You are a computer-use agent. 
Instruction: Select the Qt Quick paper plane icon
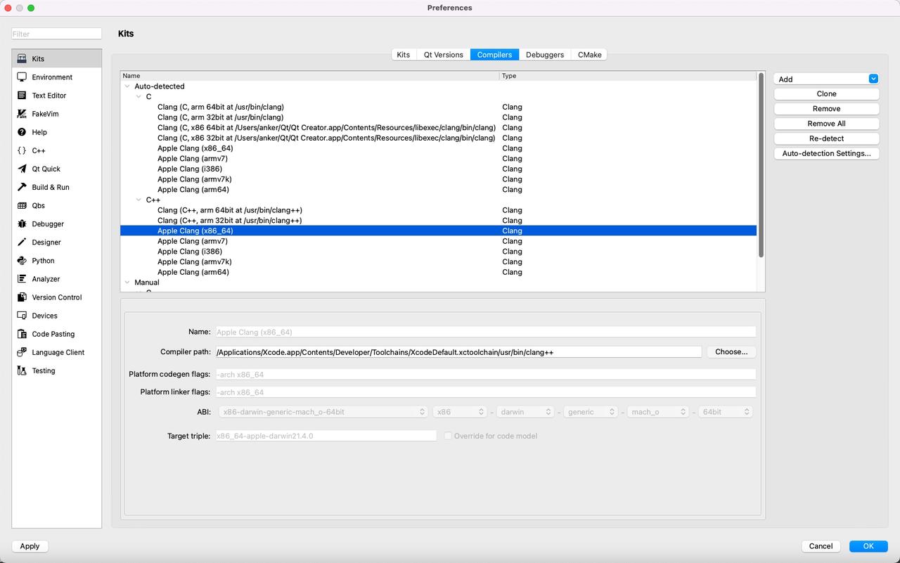click(x=22, y=169)
